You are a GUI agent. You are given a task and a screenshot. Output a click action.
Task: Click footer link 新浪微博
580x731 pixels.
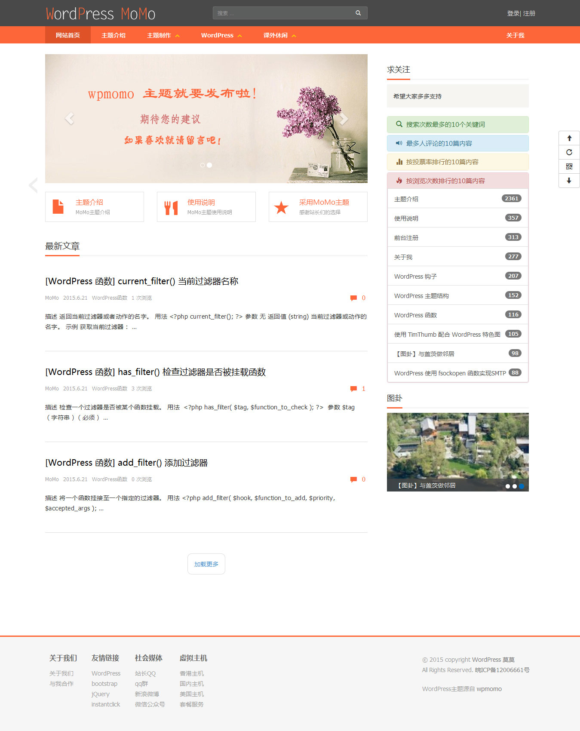[147, 694]
